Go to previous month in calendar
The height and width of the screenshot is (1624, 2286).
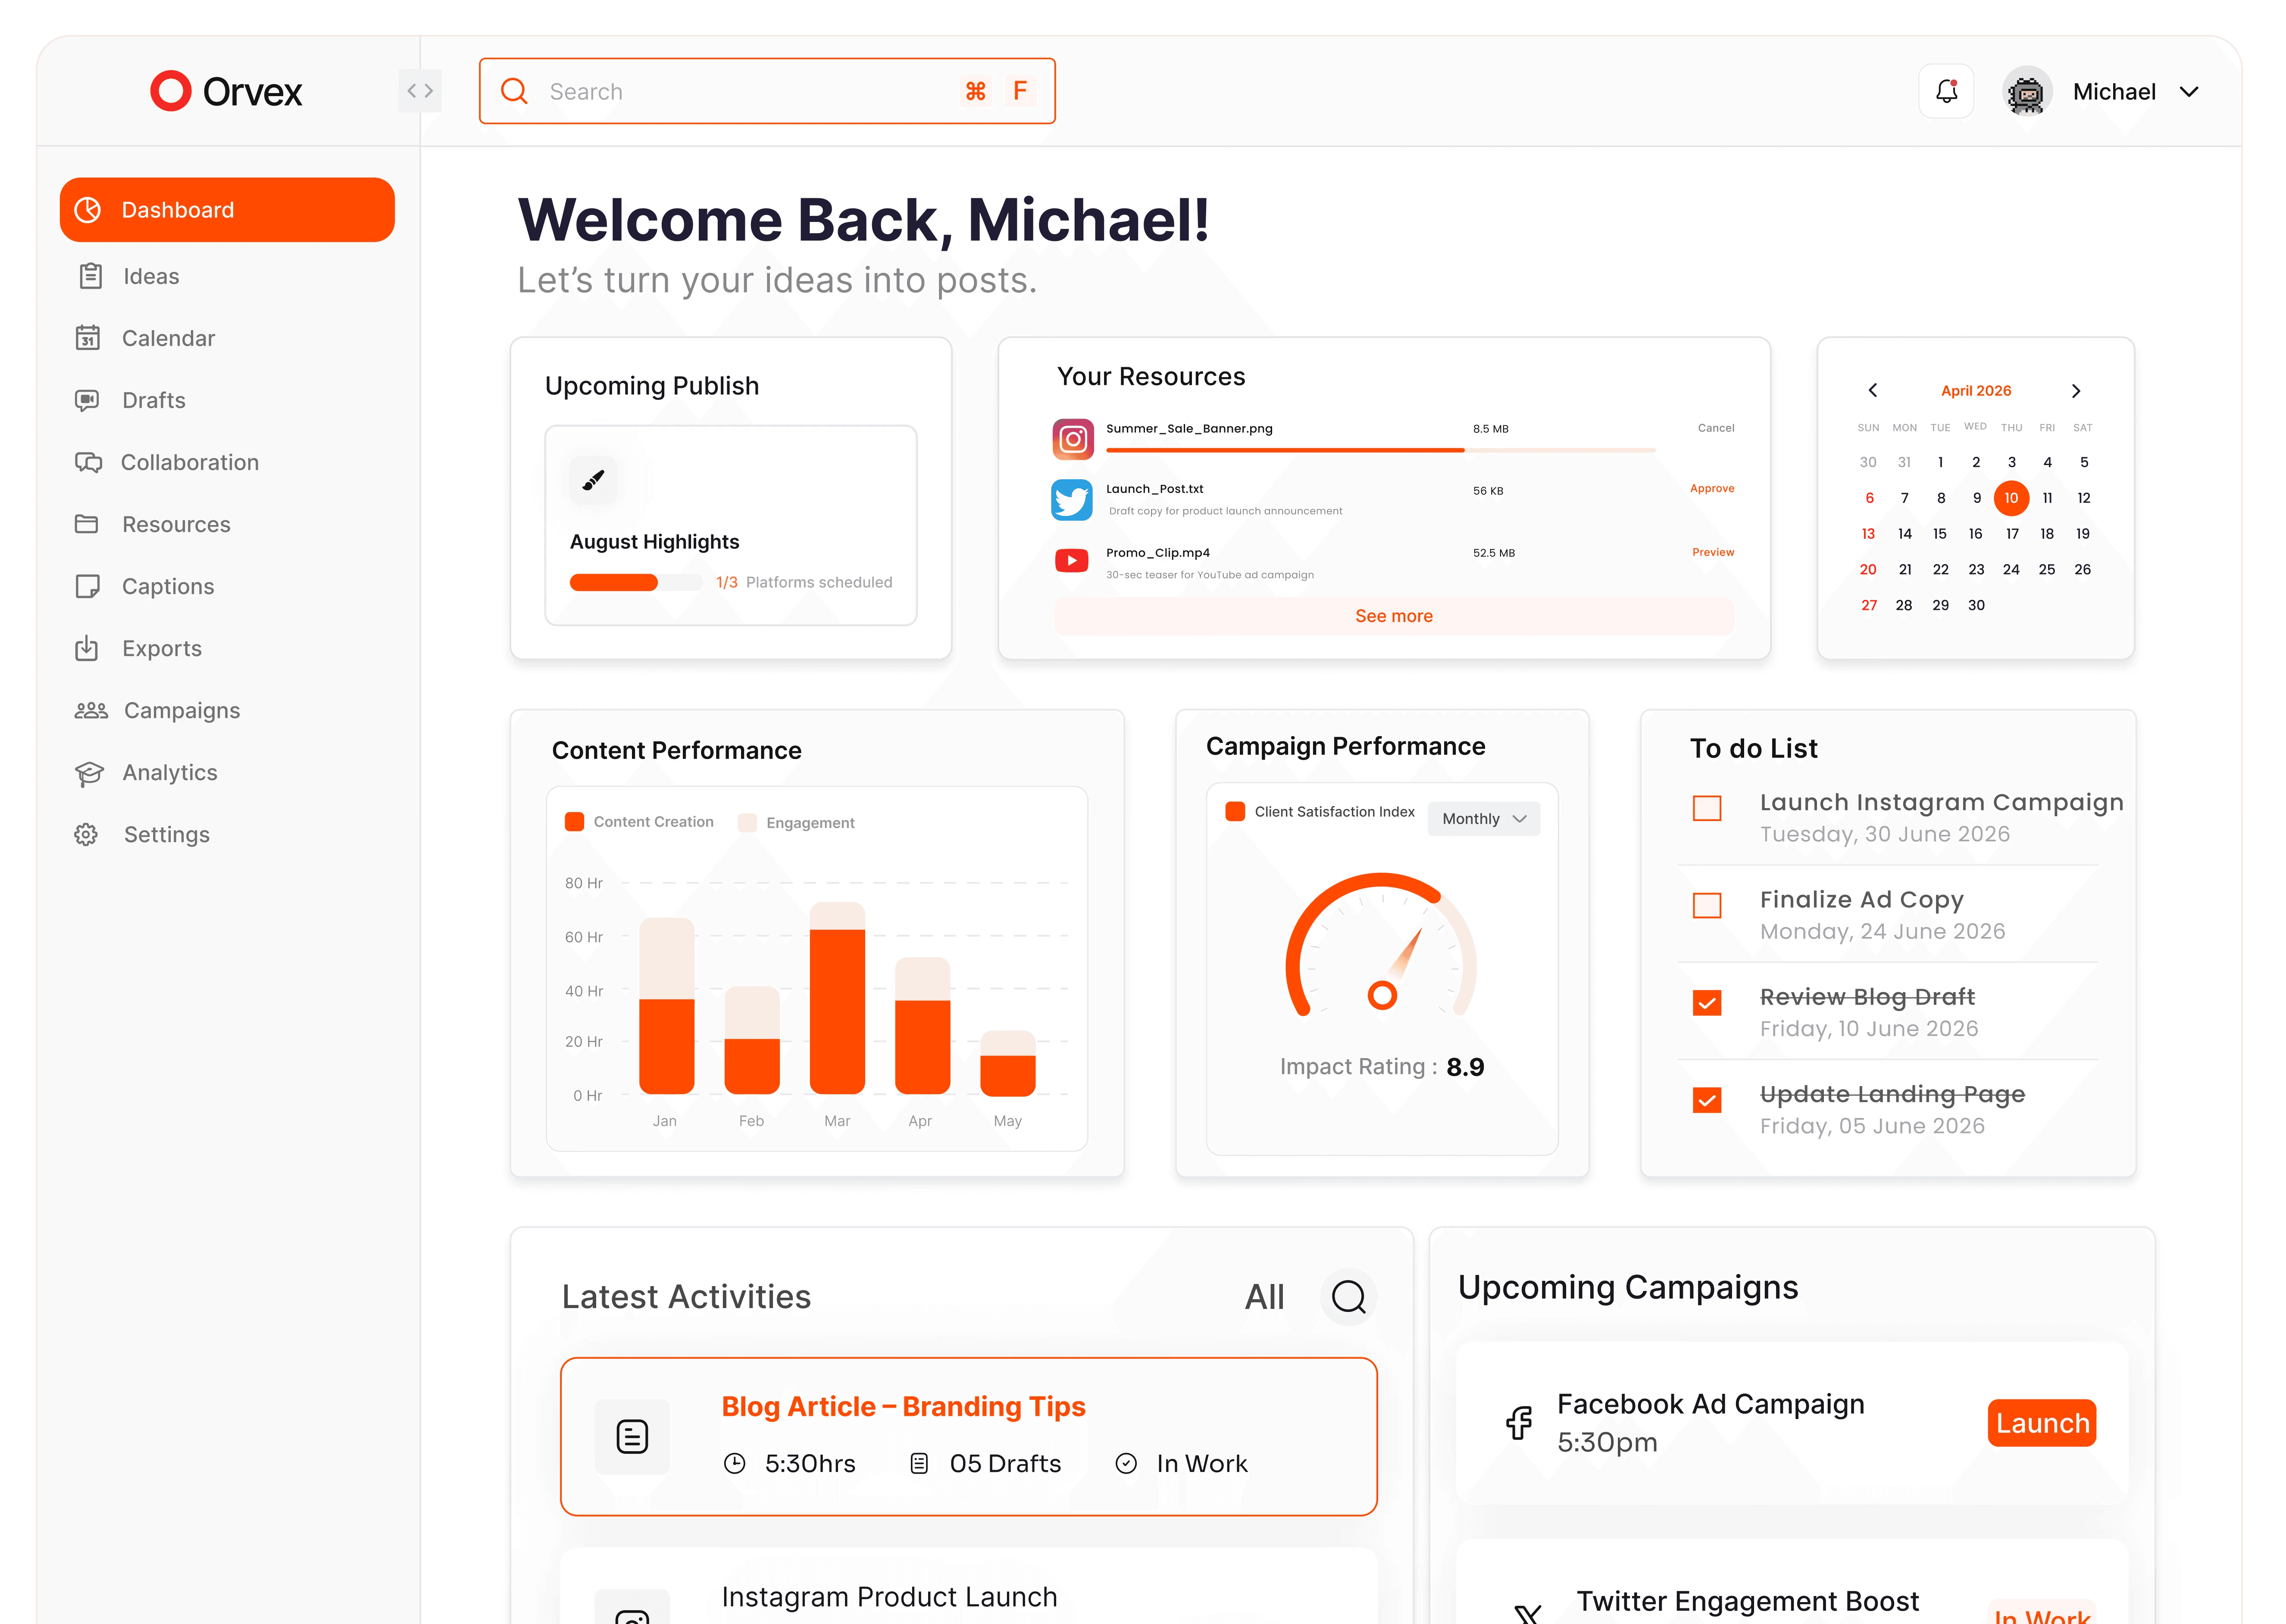click(x=1872, y=390)
